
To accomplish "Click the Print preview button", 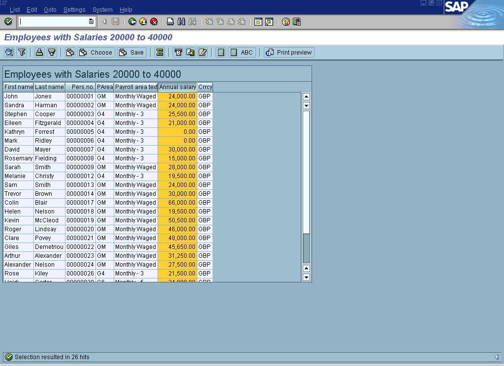I will 289,52.
